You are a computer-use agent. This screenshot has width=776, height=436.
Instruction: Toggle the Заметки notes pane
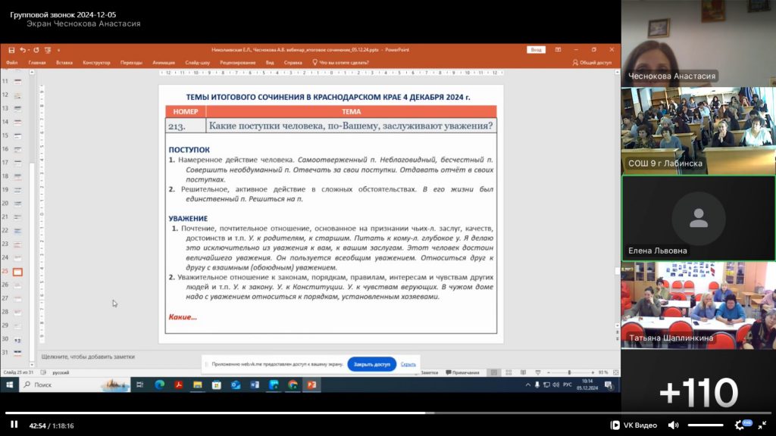pos(428,372)
